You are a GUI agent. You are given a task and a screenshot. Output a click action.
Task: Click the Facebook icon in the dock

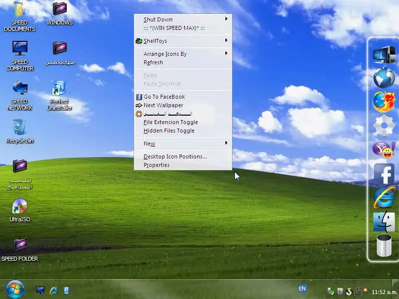(384, 173)
